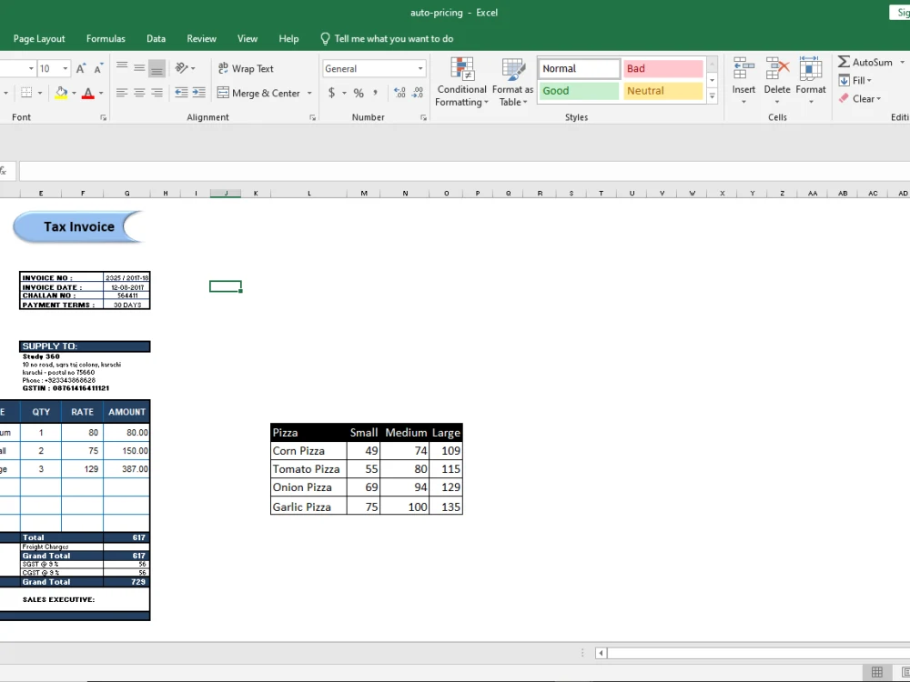Apply top vertical alignment
The height and width of the screenshot is (682, 910).
[x=121, y=68]
